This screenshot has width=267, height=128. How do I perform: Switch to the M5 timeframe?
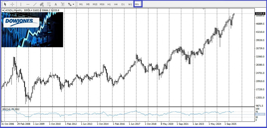point(88,4)
